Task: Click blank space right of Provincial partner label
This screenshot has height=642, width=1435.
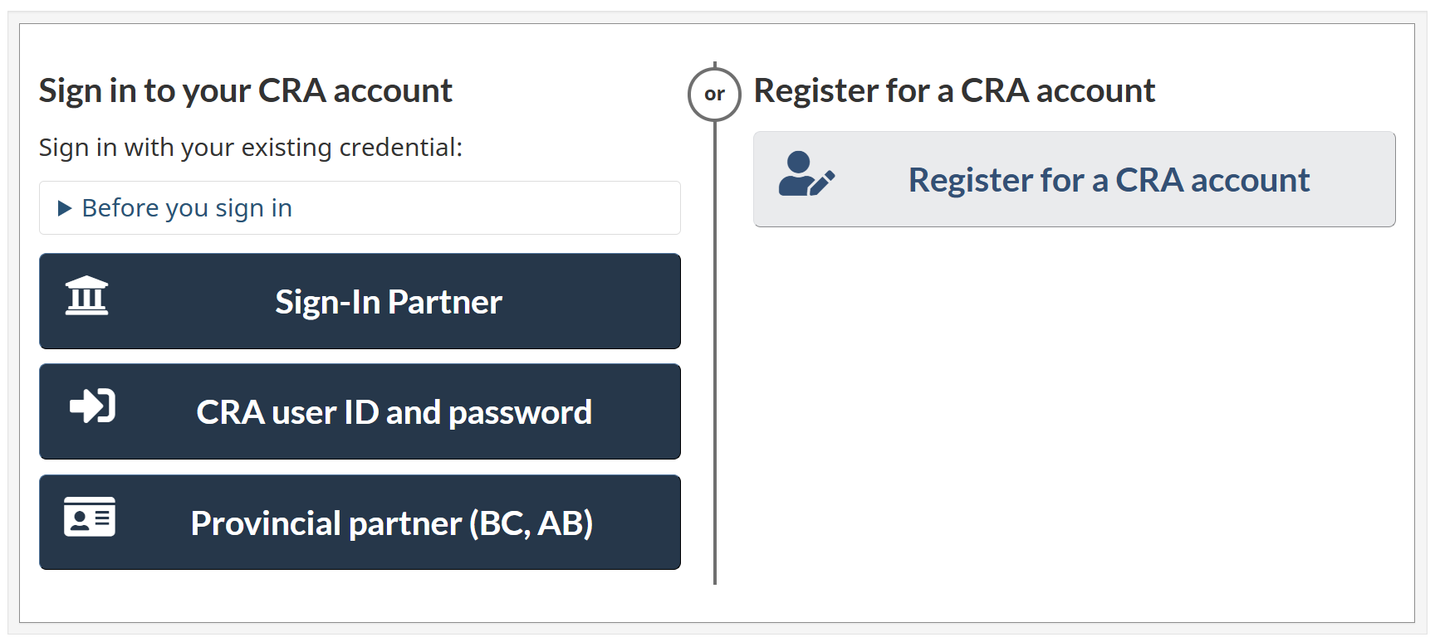Action: pyautogui.click(x=635, y=523)
